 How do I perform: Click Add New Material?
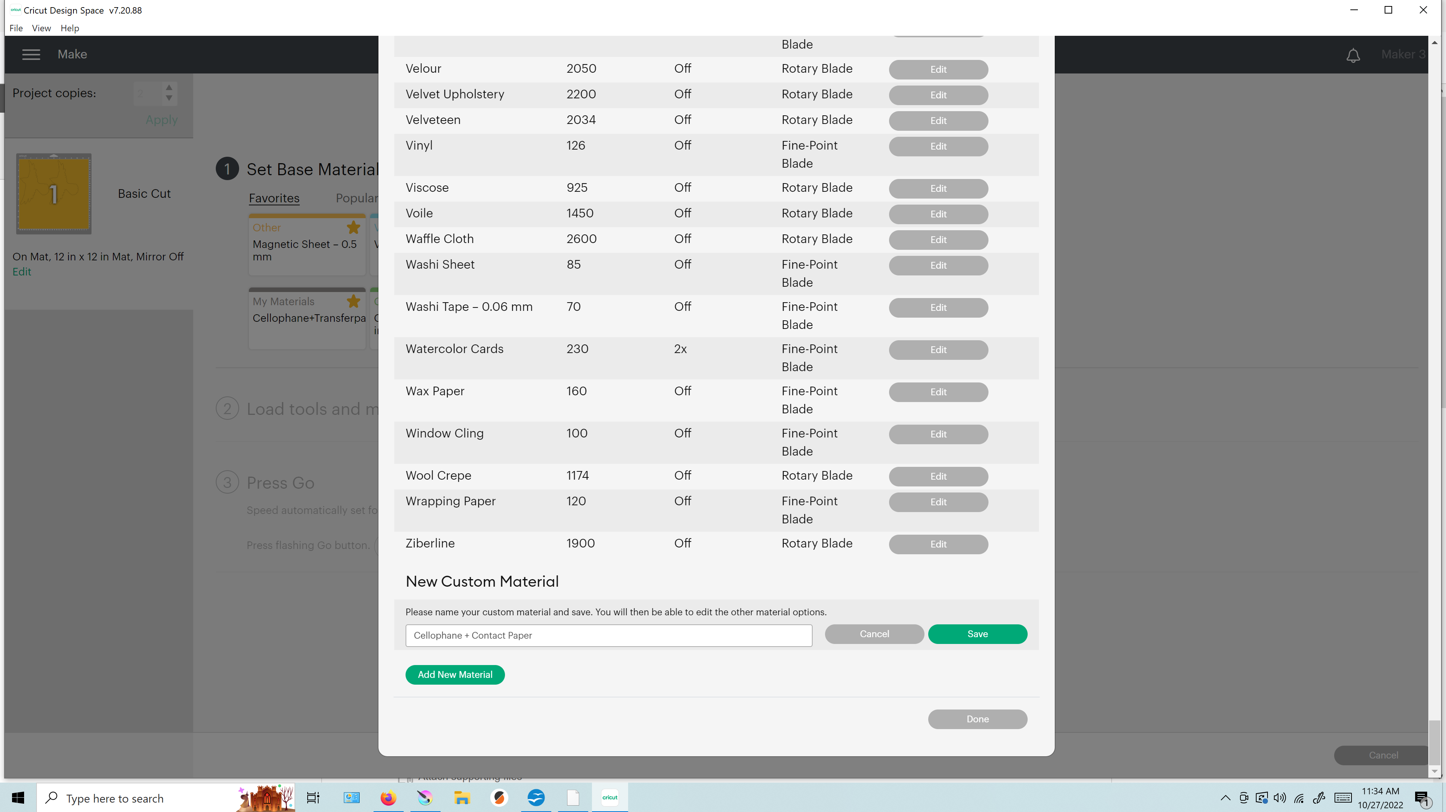[455, 674]
